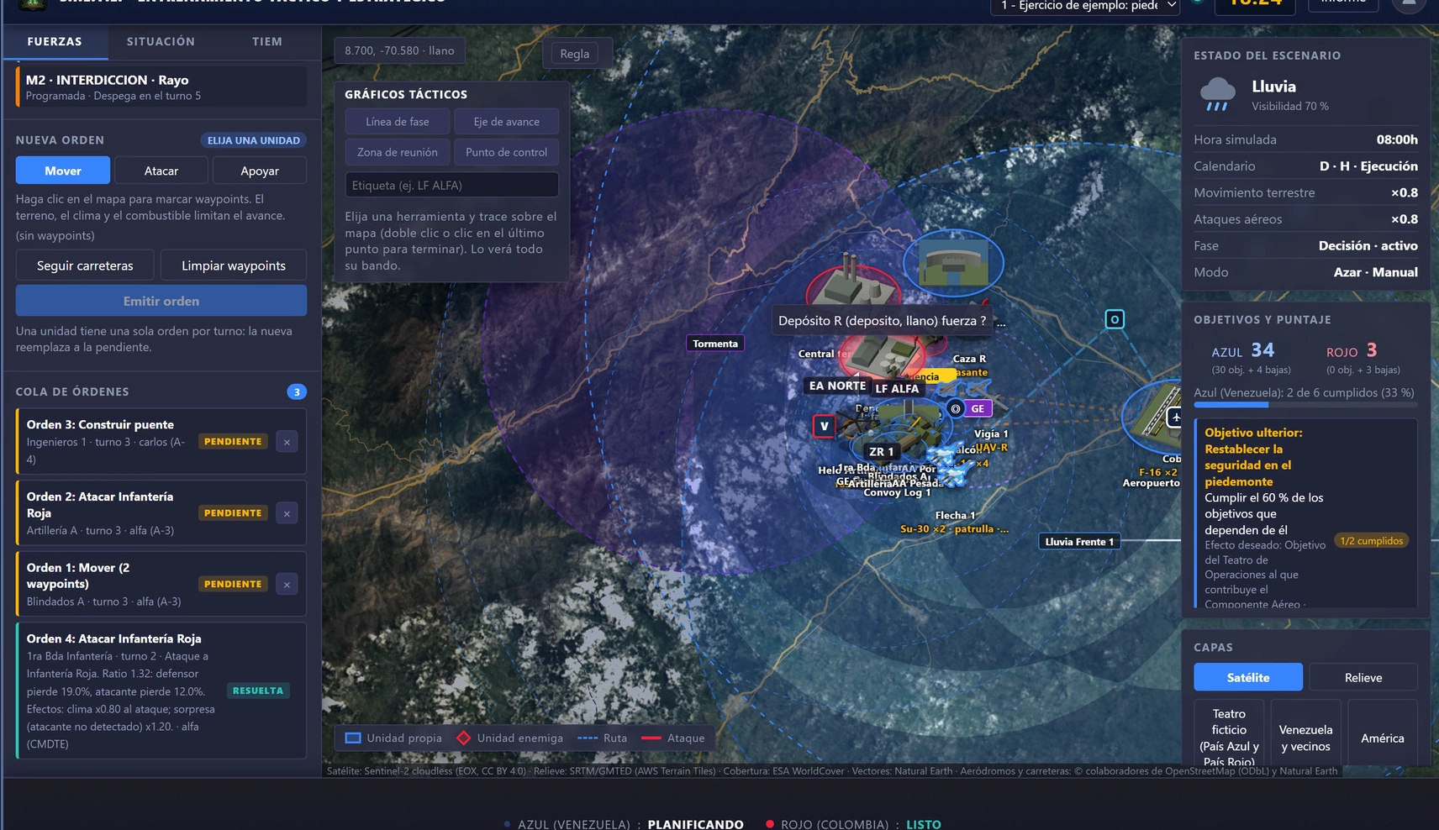
Task: Select Zona de reunión tool
Action: point(398,152)
